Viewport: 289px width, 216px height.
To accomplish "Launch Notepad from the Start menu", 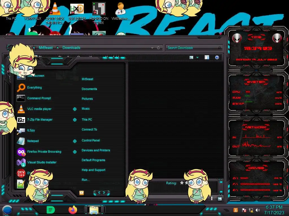I will tap(28, 141).
